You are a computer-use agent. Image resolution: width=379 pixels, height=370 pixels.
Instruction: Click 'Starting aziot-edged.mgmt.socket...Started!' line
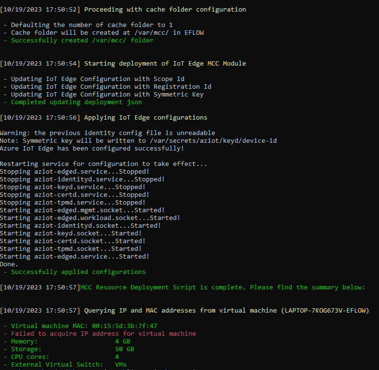[x=82, y=210]
